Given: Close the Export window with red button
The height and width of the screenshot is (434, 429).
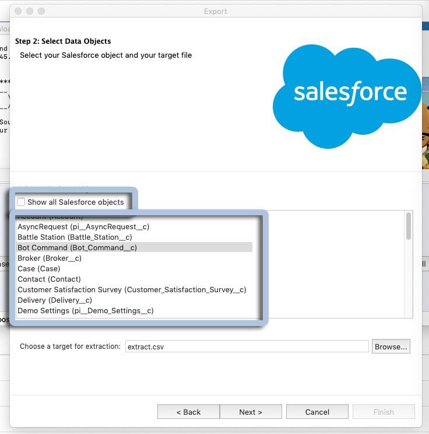Looking at the screenshot, I should click(x=17, y=11).
